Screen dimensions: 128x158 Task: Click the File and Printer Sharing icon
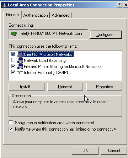tap(20, 66)
